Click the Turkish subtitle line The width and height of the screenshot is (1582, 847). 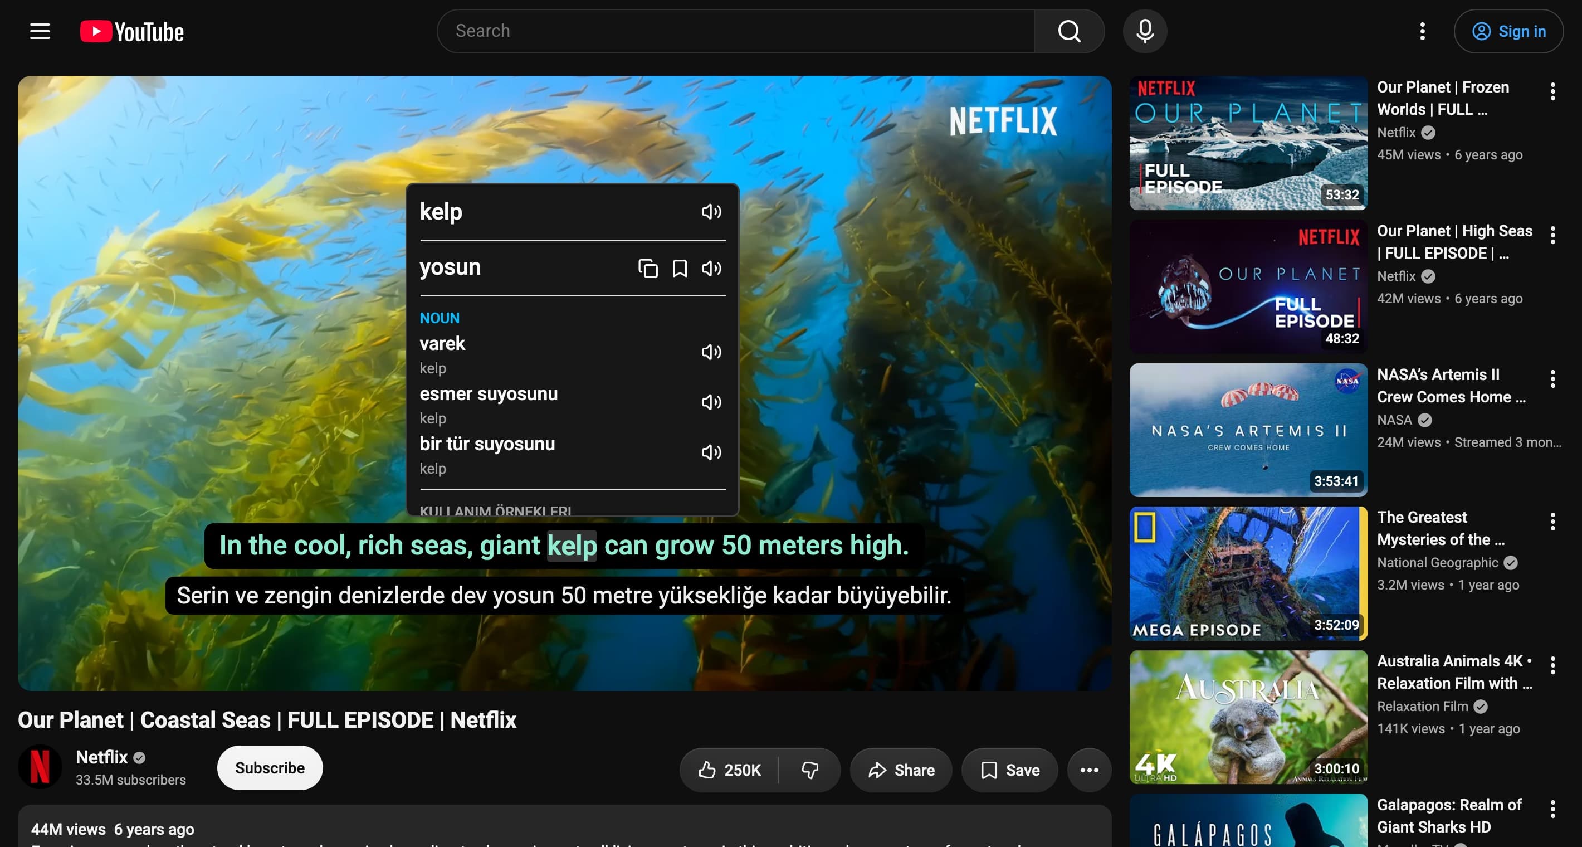[564, 596]
